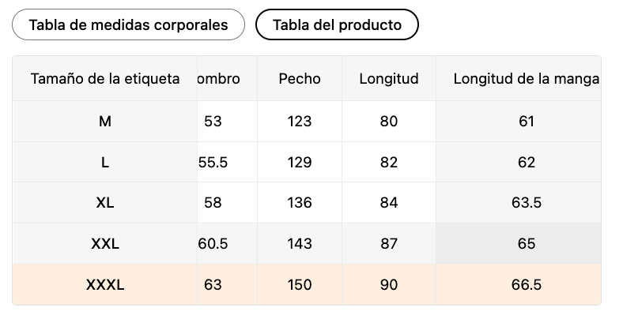Select the XXL size row label
Image resolution: width=623 pixels, height=319 pixels.
click(x=105, y=244)
